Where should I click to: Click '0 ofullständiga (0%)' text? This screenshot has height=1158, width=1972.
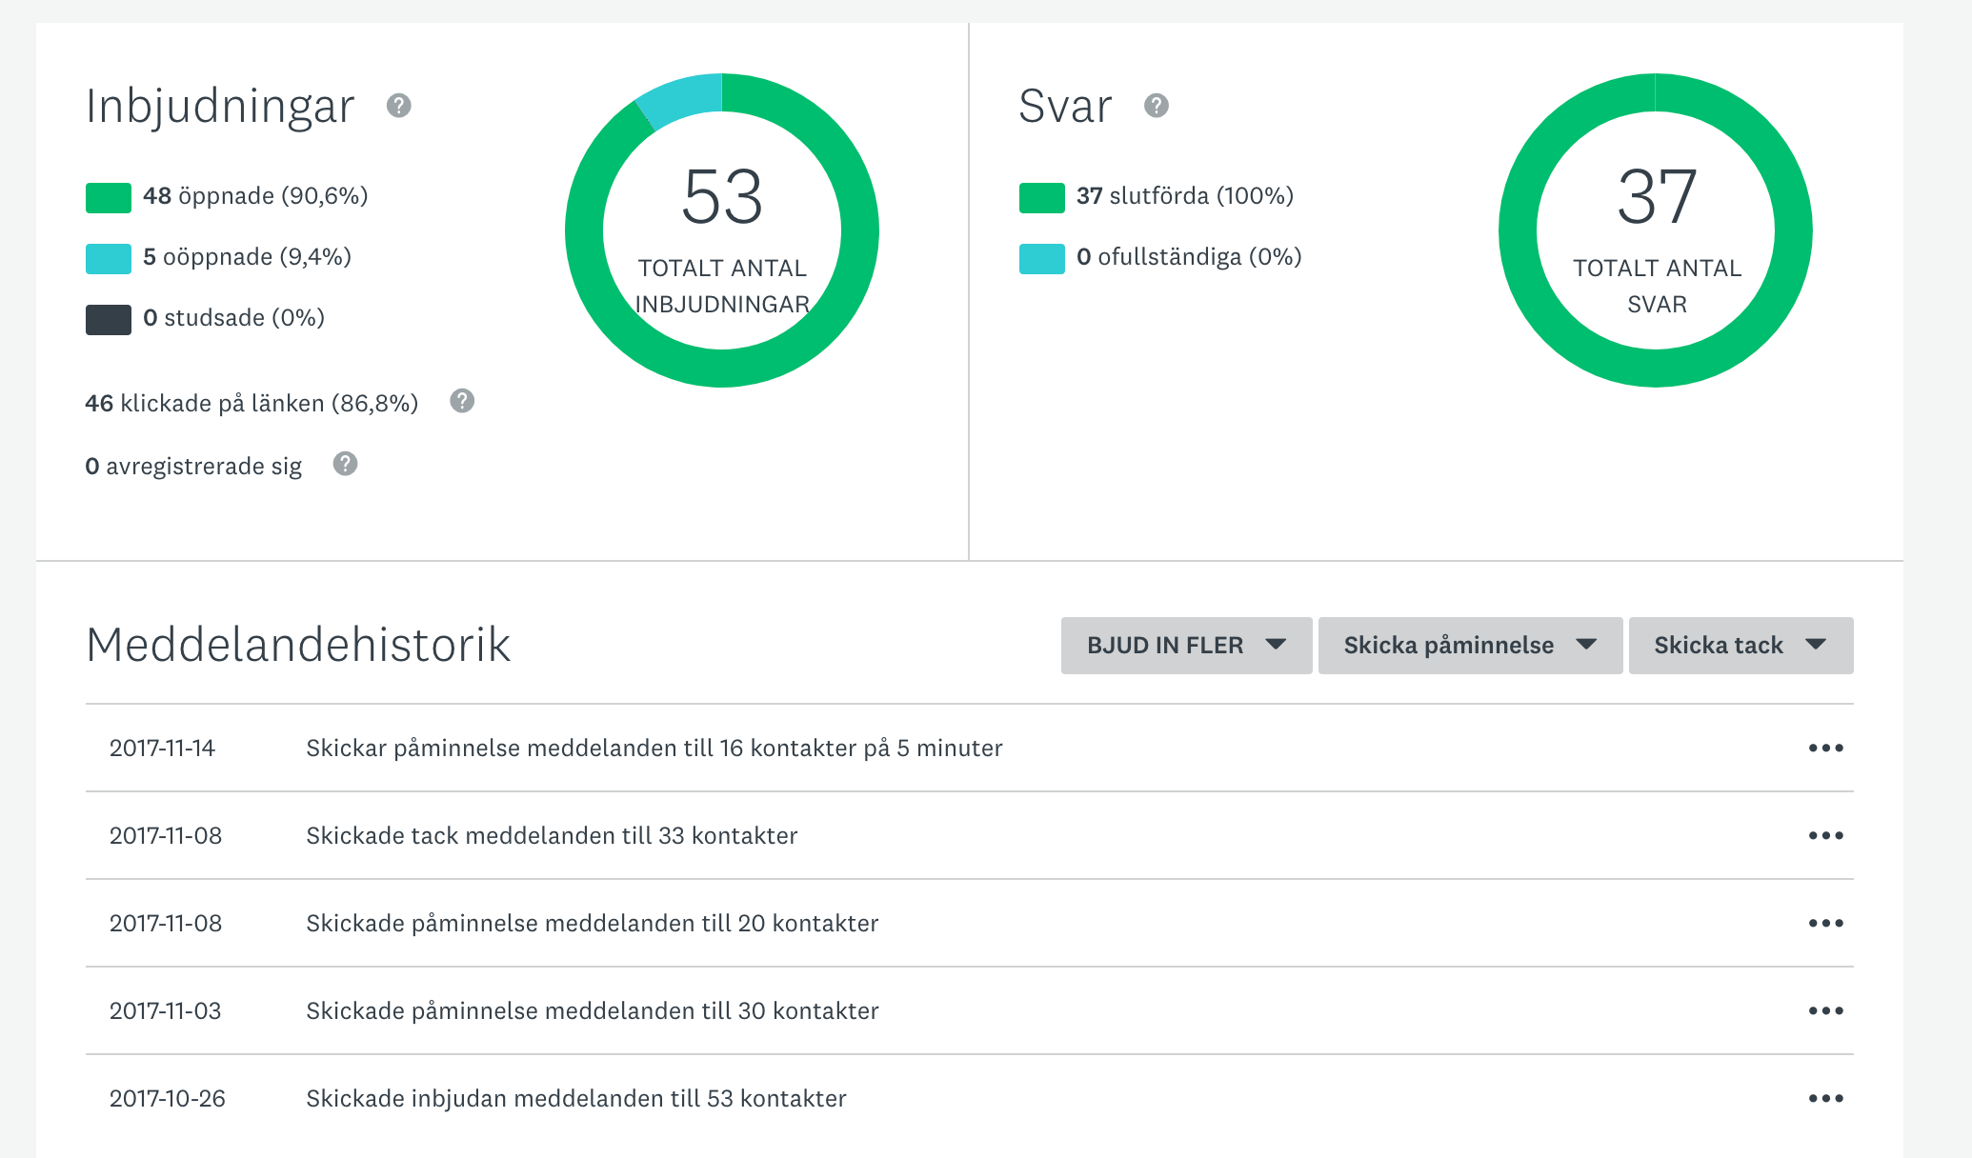1189,257
